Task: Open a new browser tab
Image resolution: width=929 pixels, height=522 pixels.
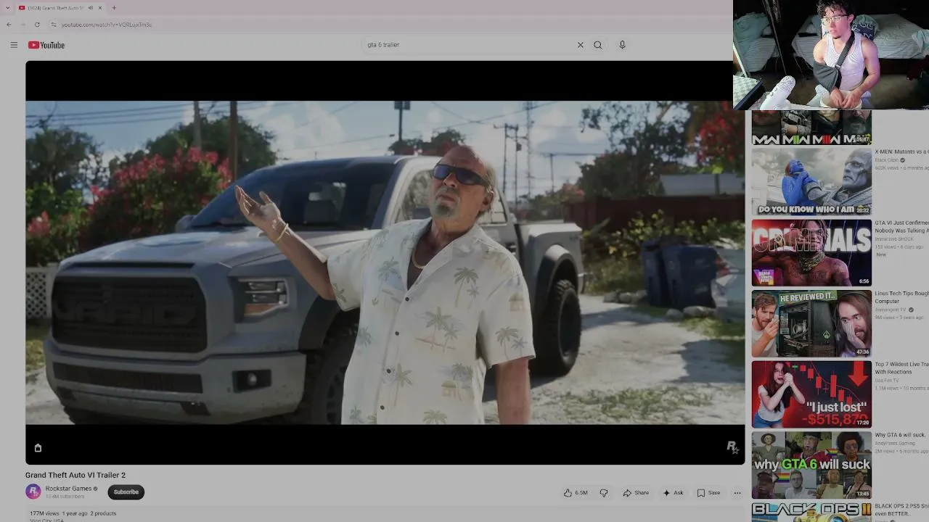Action: [x=114, y=8]
